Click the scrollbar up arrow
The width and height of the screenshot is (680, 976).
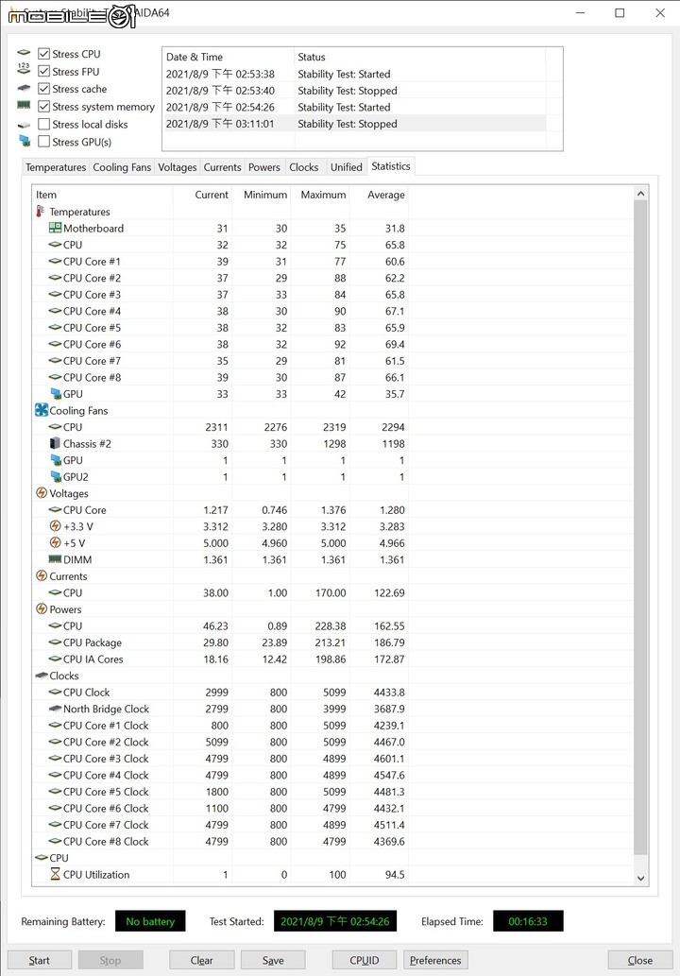coord(640,194)
